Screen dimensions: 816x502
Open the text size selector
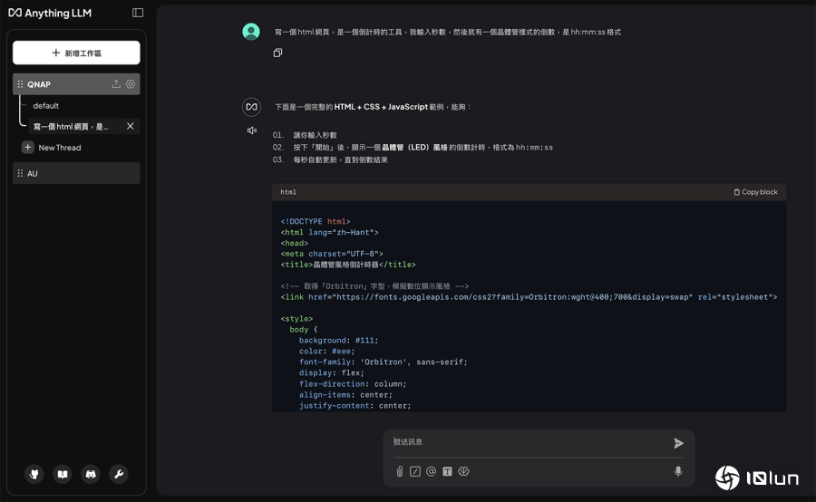pyautogui.click(x=447, y=471)
